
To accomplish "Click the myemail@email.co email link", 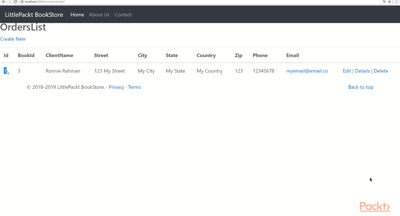I will click(307, 71).
